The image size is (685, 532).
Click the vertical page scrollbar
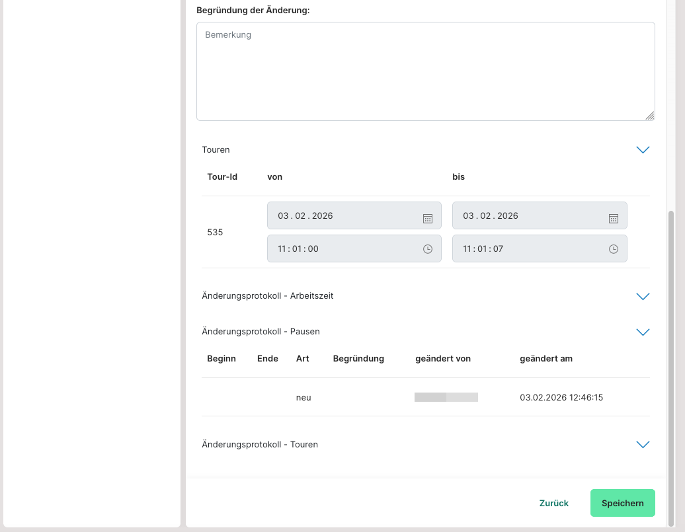[672, 363]
